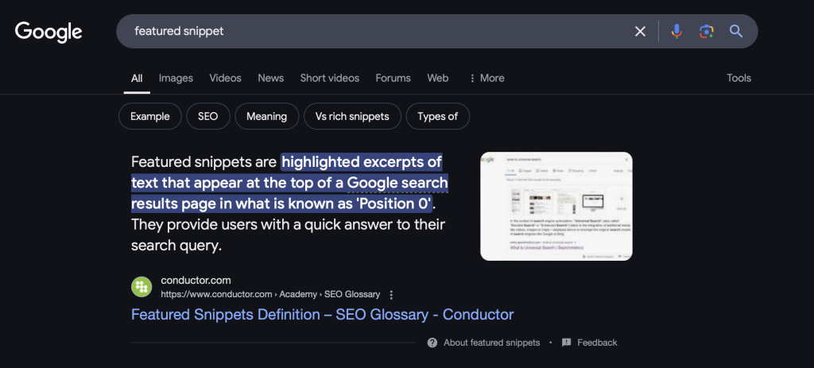Open the Short videos tab
Screen dimensions: 814x368
click(x=330, y=79)
